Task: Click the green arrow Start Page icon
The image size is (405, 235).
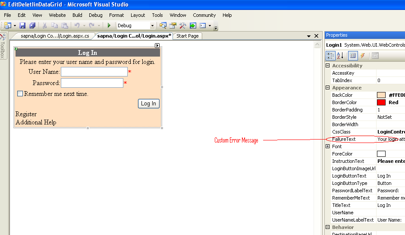Action: pos(193,25)
